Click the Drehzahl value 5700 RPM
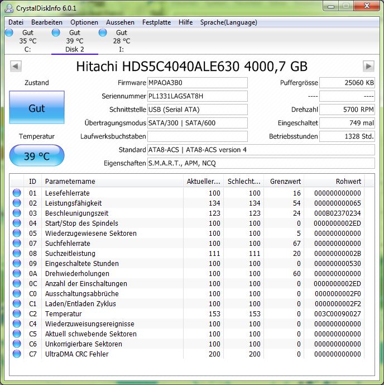This screenshot has height=385, width=384. [347, 110]
